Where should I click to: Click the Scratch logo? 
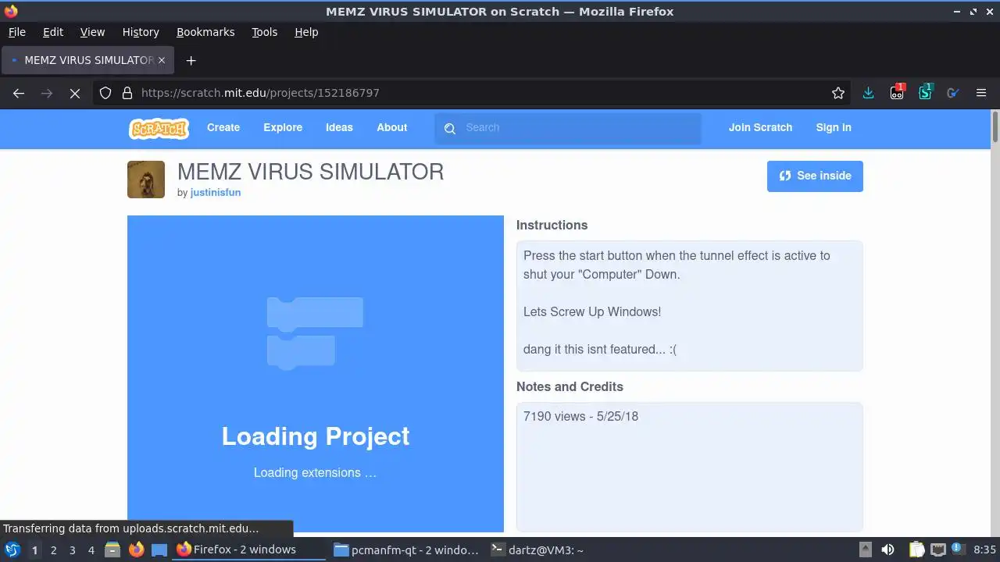tap(159, 128)
